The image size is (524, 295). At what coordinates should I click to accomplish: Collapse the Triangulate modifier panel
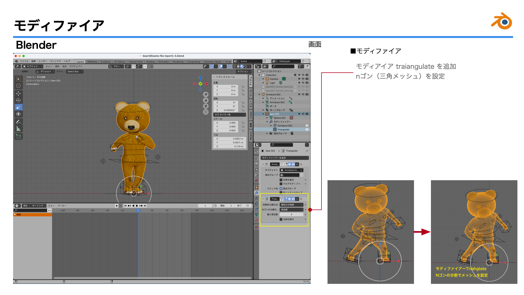pyautogui.click(x=263, y=199)
